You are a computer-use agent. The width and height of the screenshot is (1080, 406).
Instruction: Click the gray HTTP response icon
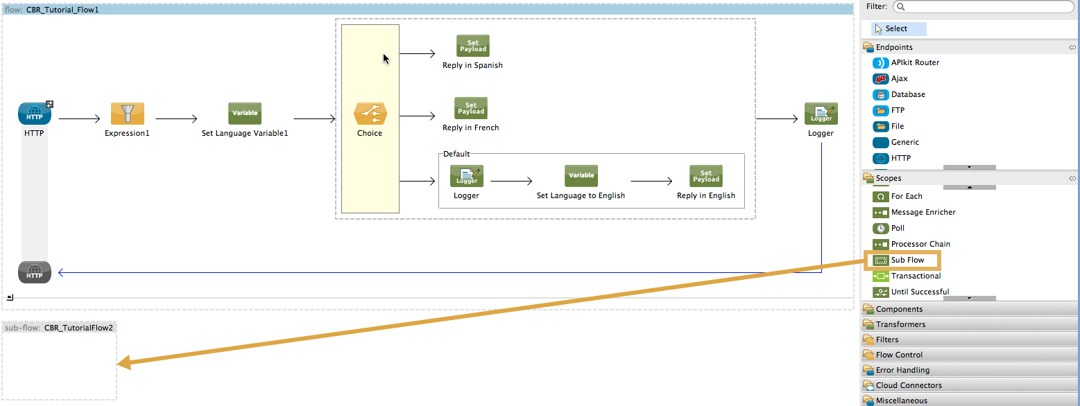click(x=34, y=273)
